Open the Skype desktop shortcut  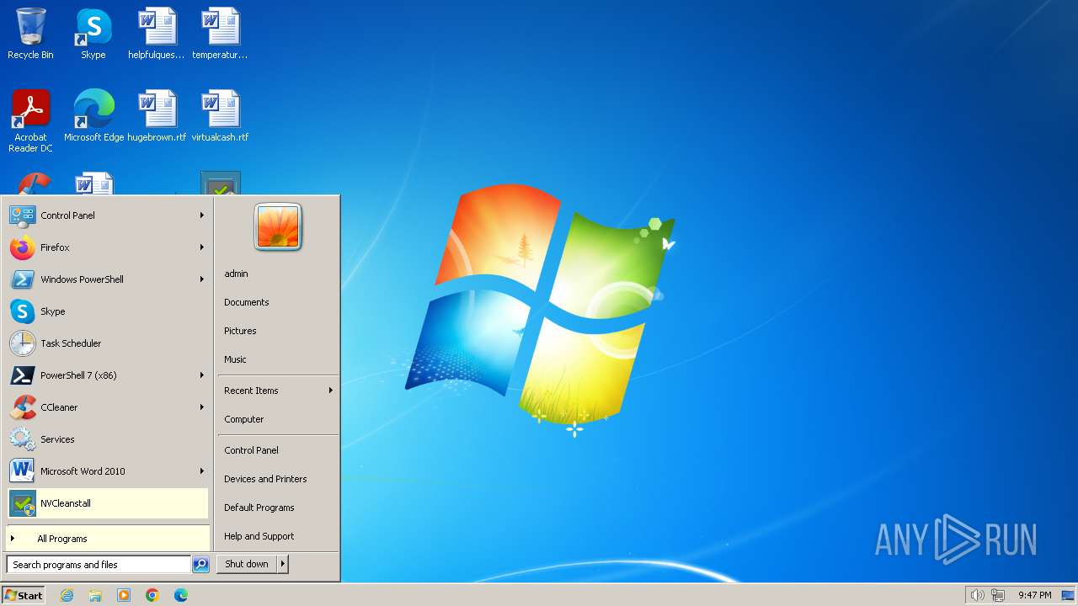(x=93, y=34)
